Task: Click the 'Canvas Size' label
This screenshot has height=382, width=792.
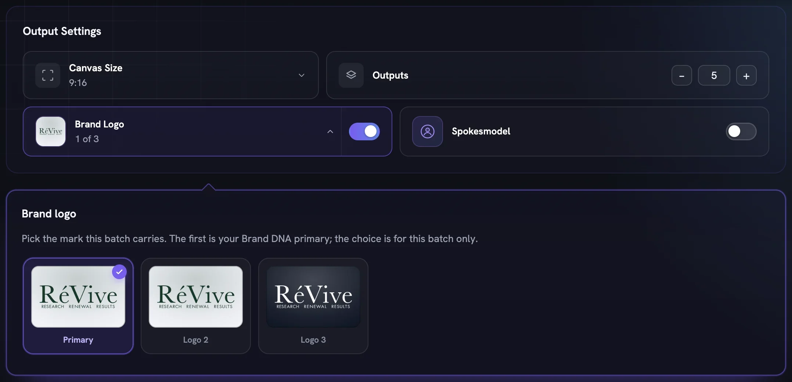Action: pos(96,68)
